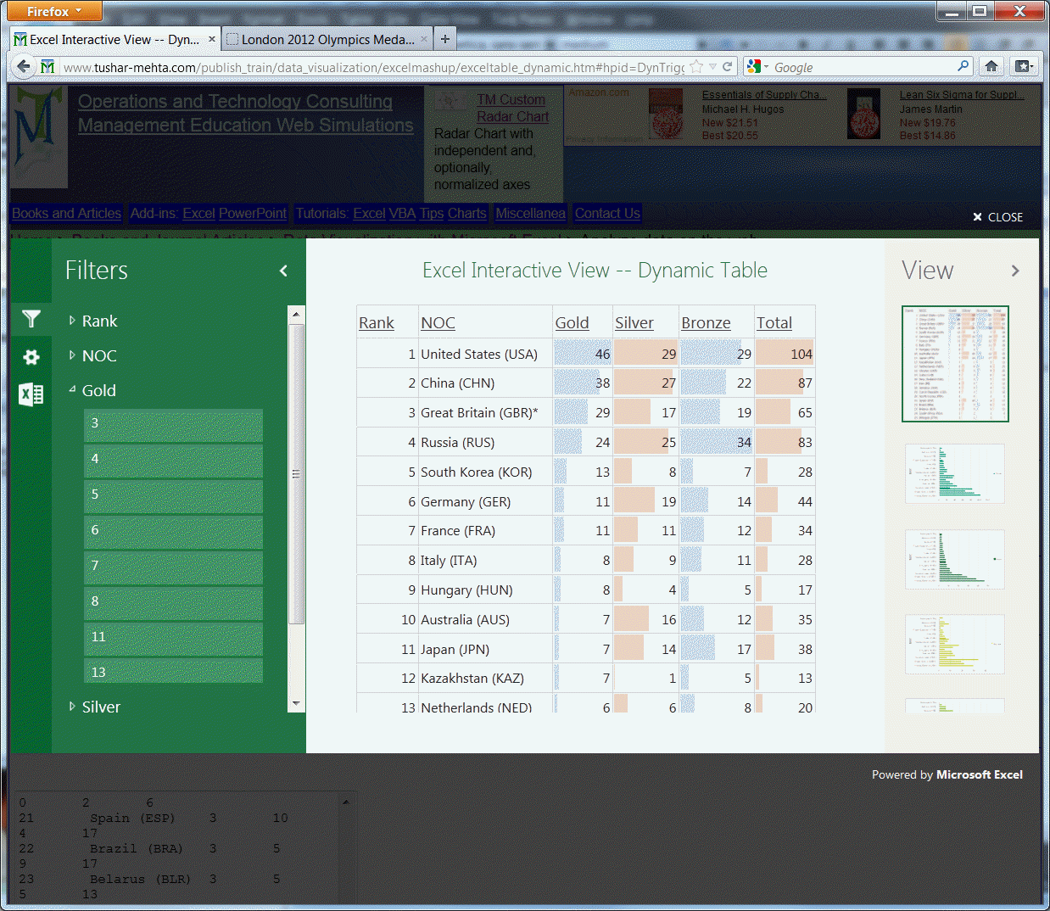Close the overlay with CLOSE button
1050x911 pixels.
coord(997,217)
